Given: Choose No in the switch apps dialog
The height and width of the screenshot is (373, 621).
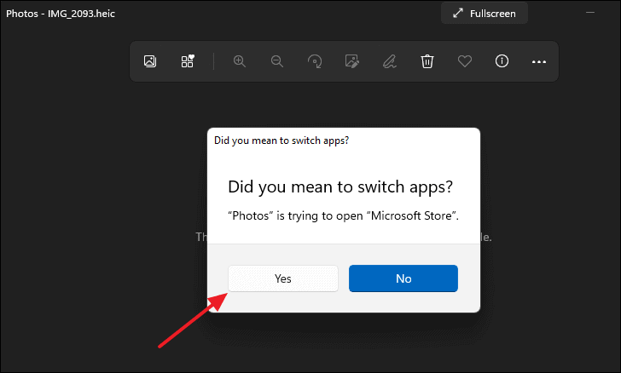Looking at the screenshot, I should (403, 278).
